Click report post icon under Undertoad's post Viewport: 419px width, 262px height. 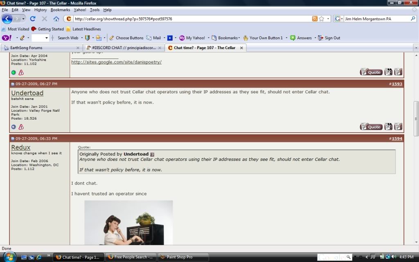pyautogui.click(x=21, y=127)
